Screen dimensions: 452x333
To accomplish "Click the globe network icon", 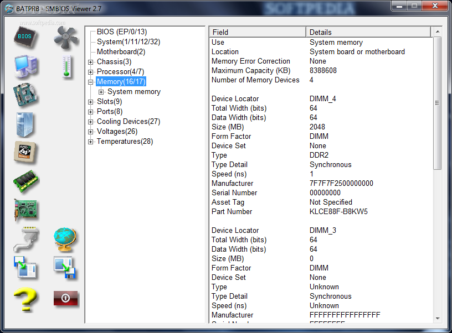I will point(65,240).
